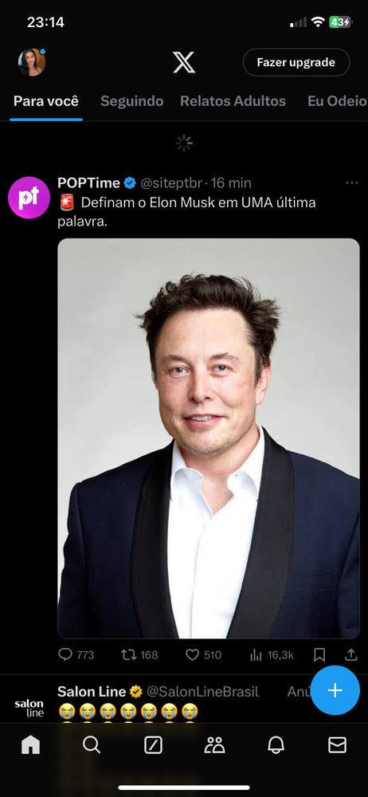Open Communities in bottom navigation
368x797 pixels.
click(x=214, y=745)
